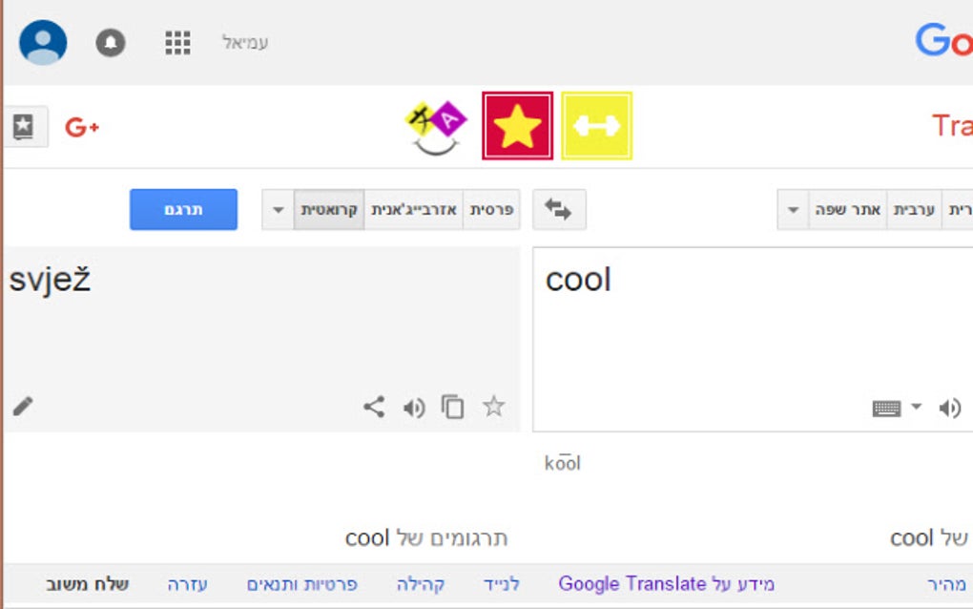Image resolution: width=973 pixels, height=609 pixels.
Task: Star the translation to save it
Action: pos(493,408)
